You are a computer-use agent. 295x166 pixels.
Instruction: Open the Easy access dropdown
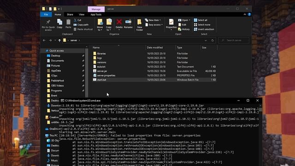click(x=153, y=24)
